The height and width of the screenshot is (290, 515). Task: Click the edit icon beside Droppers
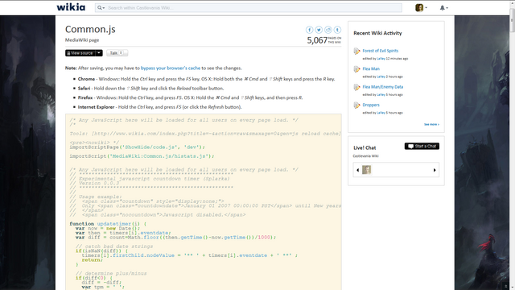click(357, 106)
